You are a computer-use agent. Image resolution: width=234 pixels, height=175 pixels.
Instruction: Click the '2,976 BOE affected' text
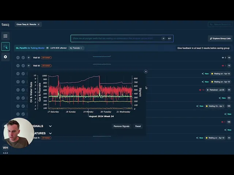pos(58,48)
